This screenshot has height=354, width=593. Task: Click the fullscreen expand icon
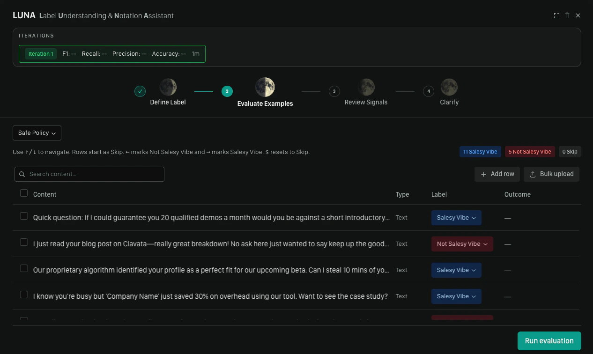(x=556, y=15)
